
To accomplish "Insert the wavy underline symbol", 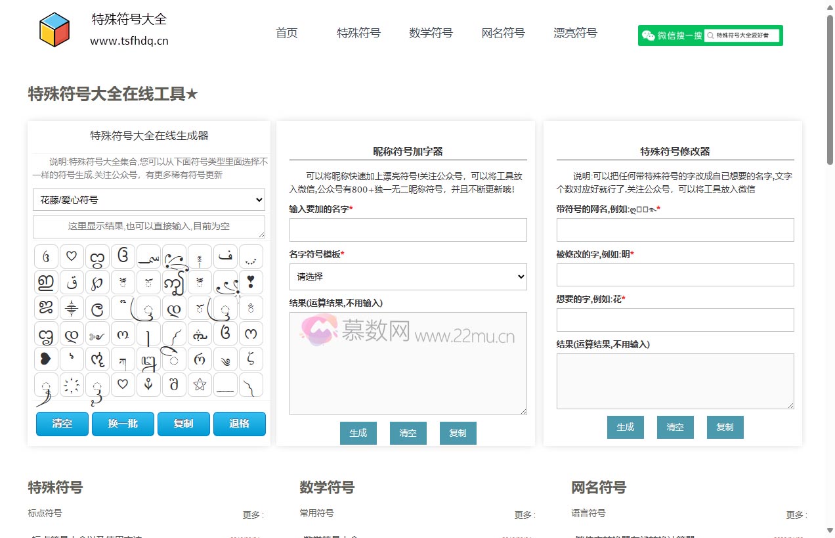I will coord(225,385).
